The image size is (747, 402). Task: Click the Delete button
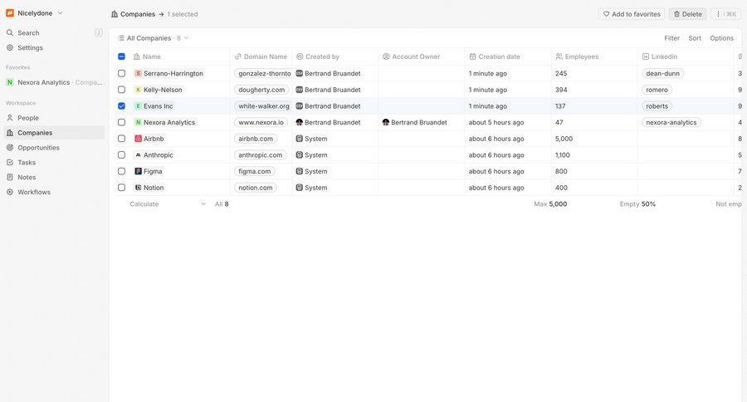click(x=687, y=14)
